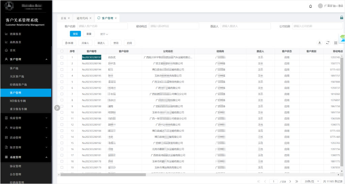
Task: Click the 活动管理 icon
Action: pyautogui.click(x=6, y=137)
